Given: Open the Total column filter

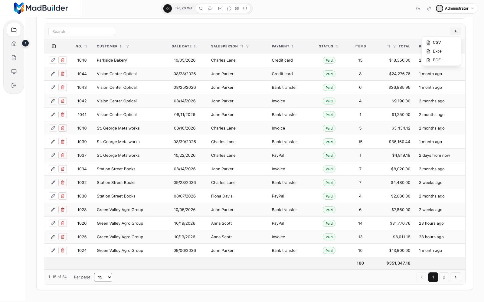Looking at the screenshot, I should pyautogui.click(x=395, y=46).
